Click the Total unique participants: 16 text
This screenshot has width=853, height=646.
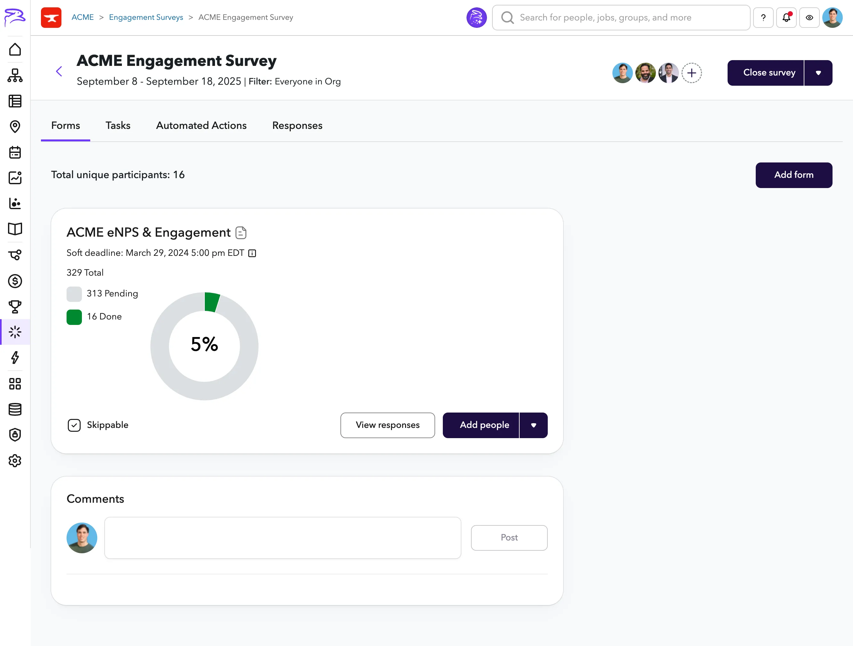pos(118,175)
